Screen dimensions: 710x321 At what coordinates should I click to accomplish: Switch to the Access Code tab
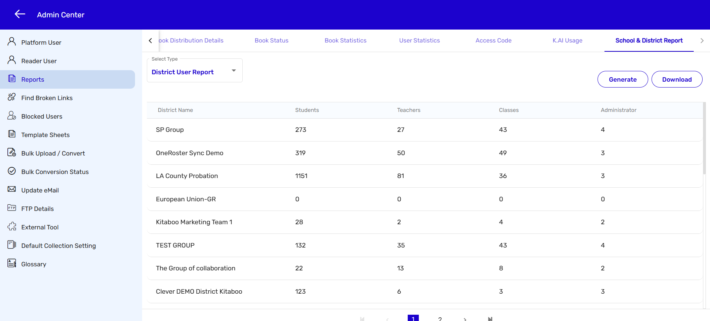coord(493,41)
